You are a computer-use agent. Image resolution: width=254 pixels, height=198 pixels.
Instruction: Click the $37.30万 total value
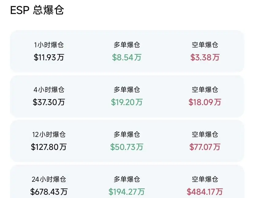(x=49, y=102)
